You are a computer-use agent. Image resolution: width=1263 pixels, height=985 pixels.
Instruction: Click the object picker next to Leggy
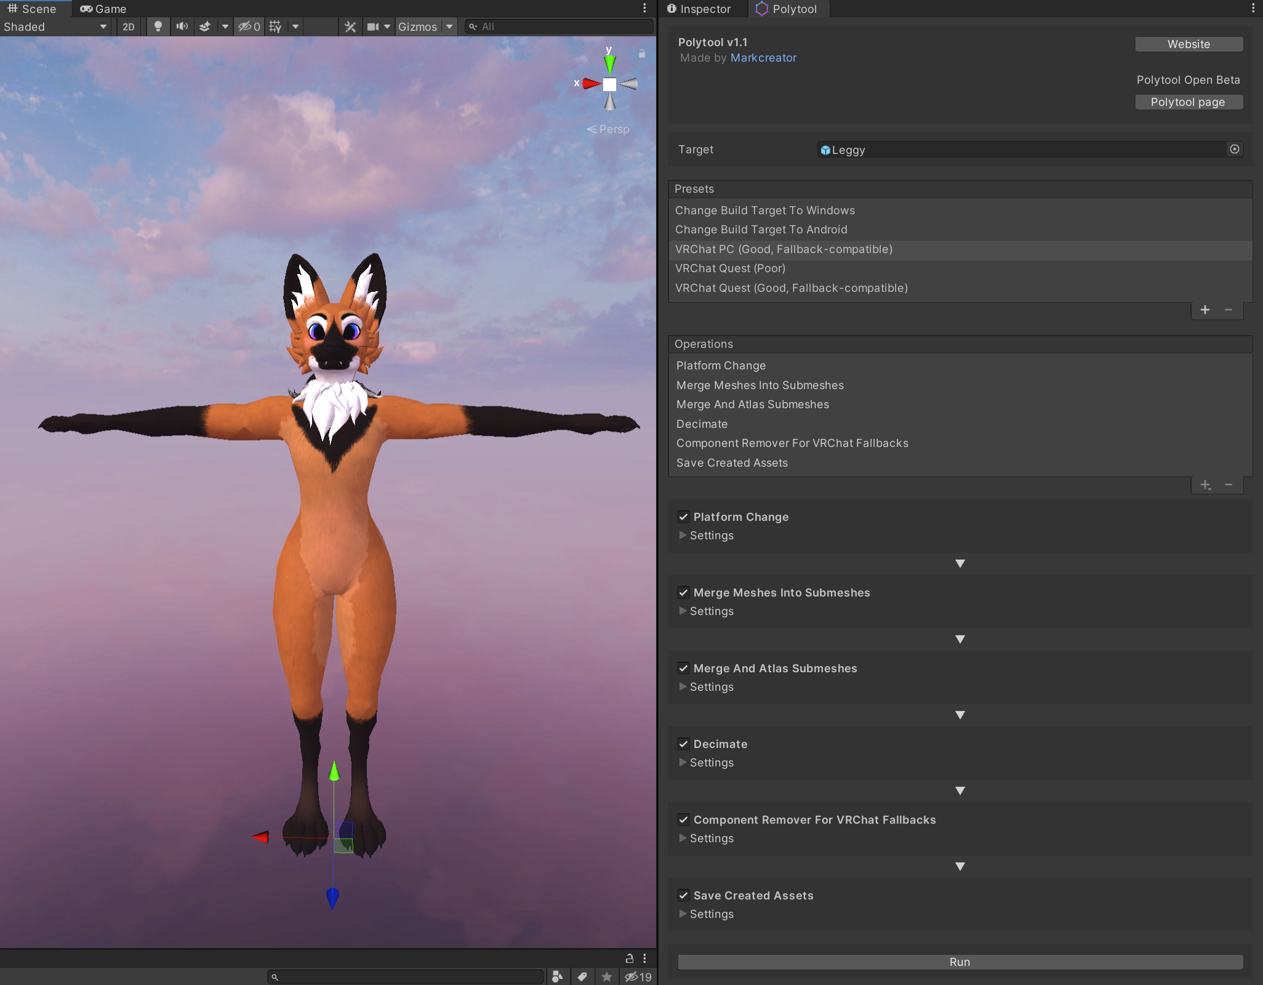(x=1234, y=150)
